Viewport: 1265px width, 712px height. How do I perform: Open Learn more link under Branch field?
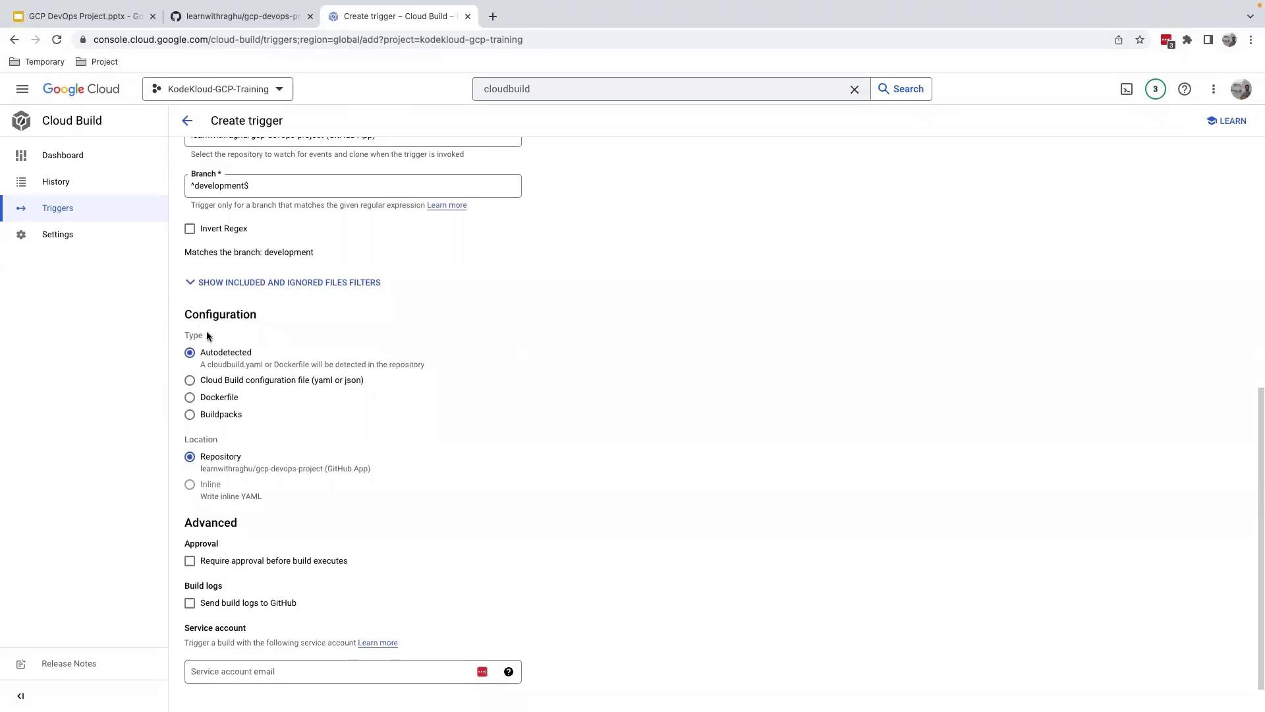pos(447,205)
